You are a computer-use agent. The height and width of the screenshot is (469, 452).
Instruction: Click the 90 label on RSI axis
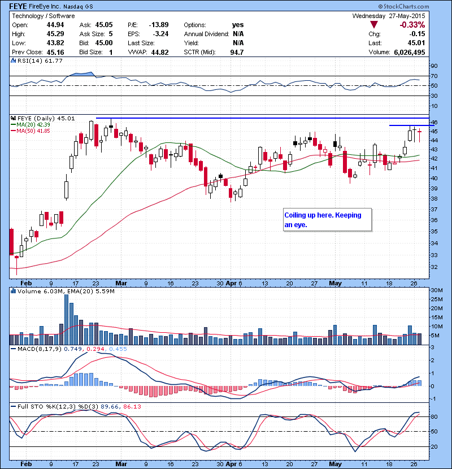point(434,66)
